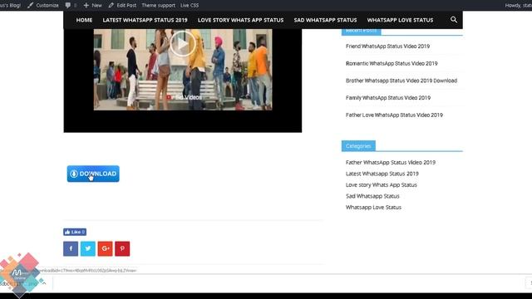
Task: Share post on Facebook
Action: 71,248
